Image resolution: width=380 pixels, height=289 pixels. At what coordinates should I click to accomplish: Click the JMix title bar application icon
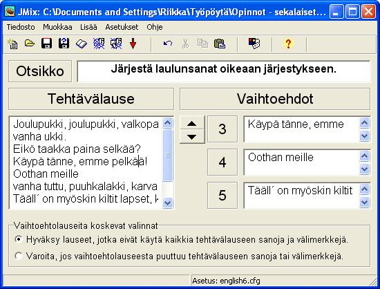(10, 11)
